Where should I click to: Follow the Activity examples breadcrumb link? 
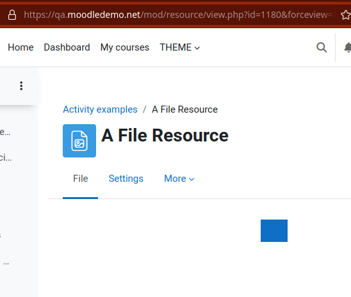pos(100,109)
